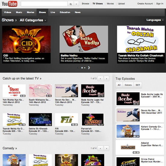The height and width of the screenshot is (166, 166).
Task: Open the search options dropdown arrow
Action: point(76,4)
